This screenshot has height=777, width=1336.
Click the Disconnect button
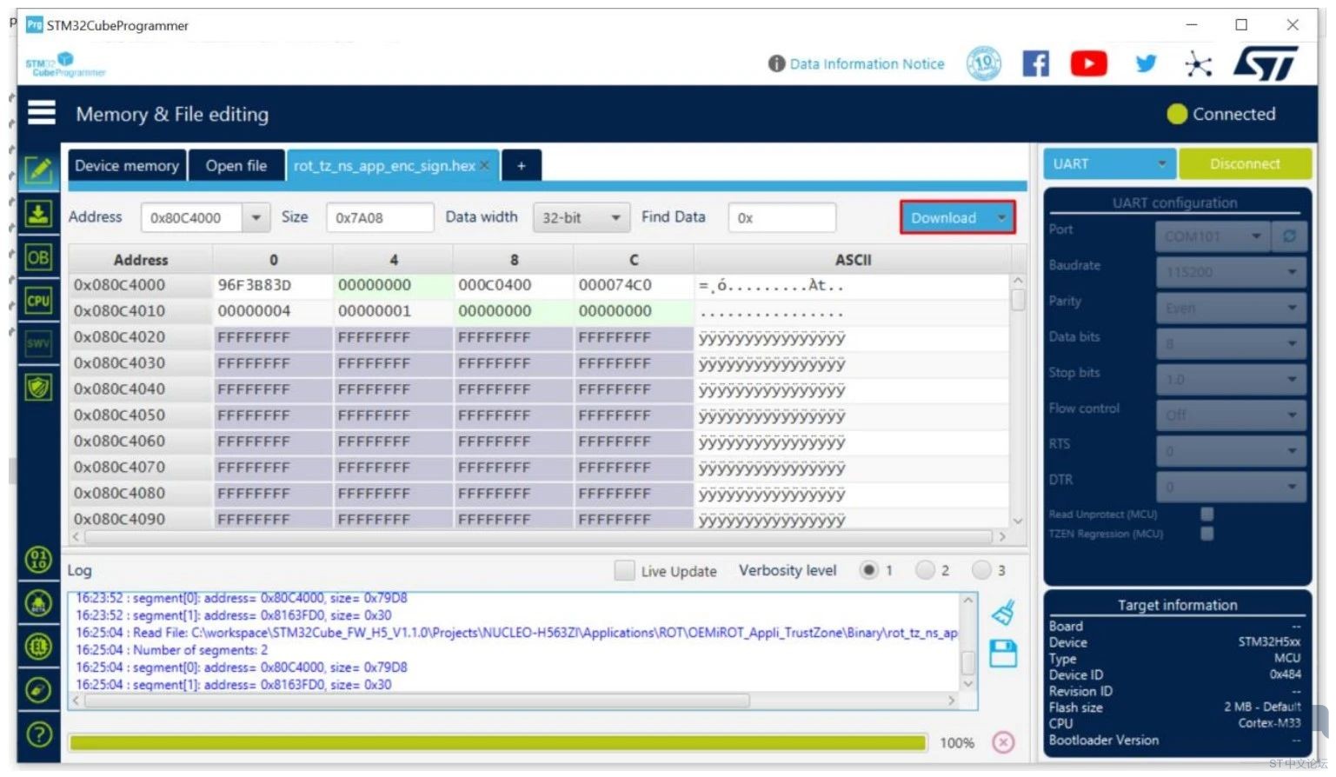[1245, 163]
